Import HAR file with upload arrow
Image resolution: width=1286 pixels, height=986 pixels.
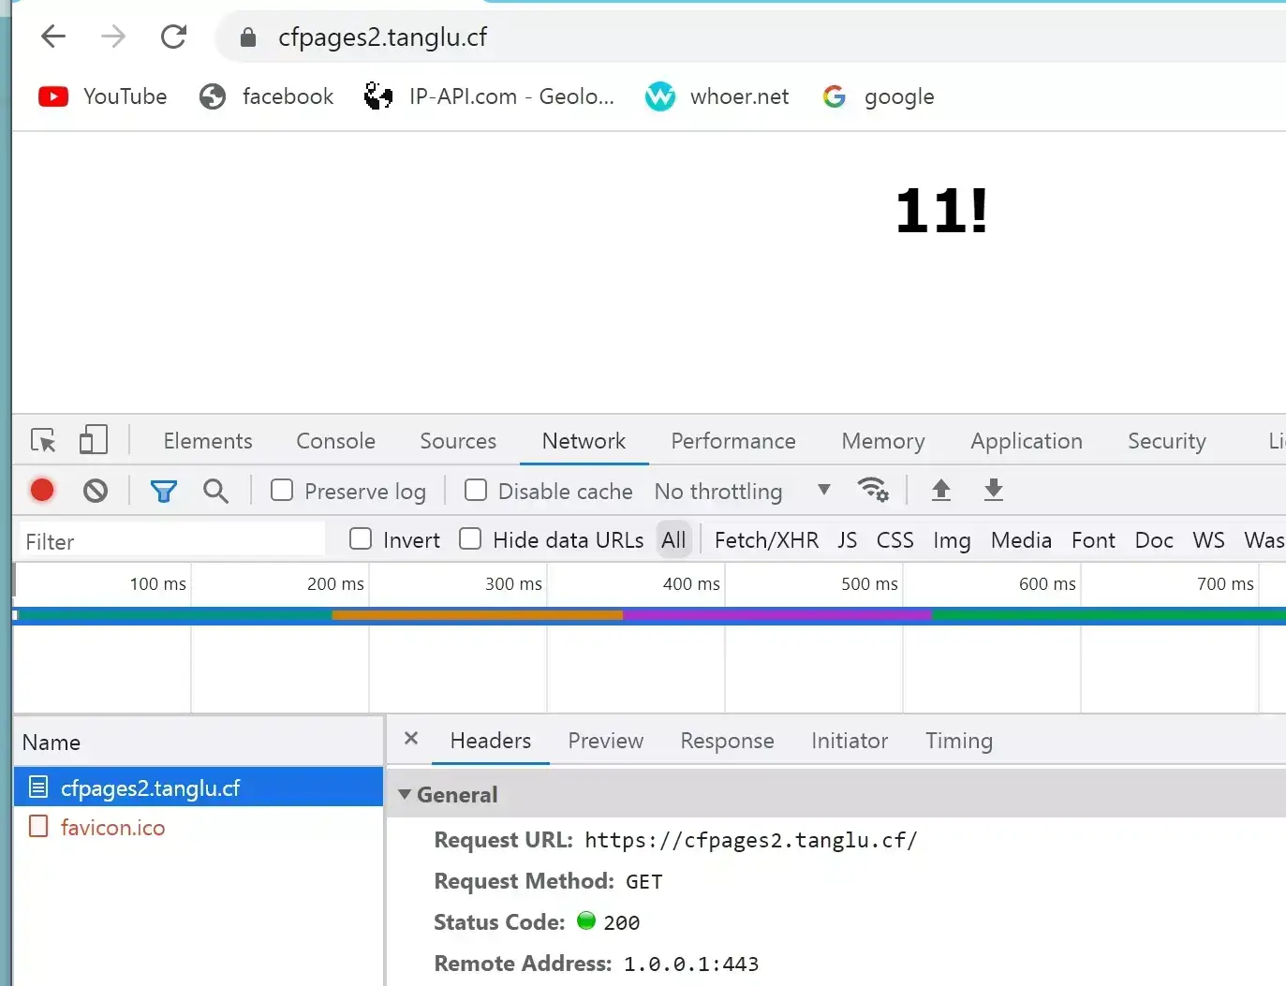click(941, 490)
